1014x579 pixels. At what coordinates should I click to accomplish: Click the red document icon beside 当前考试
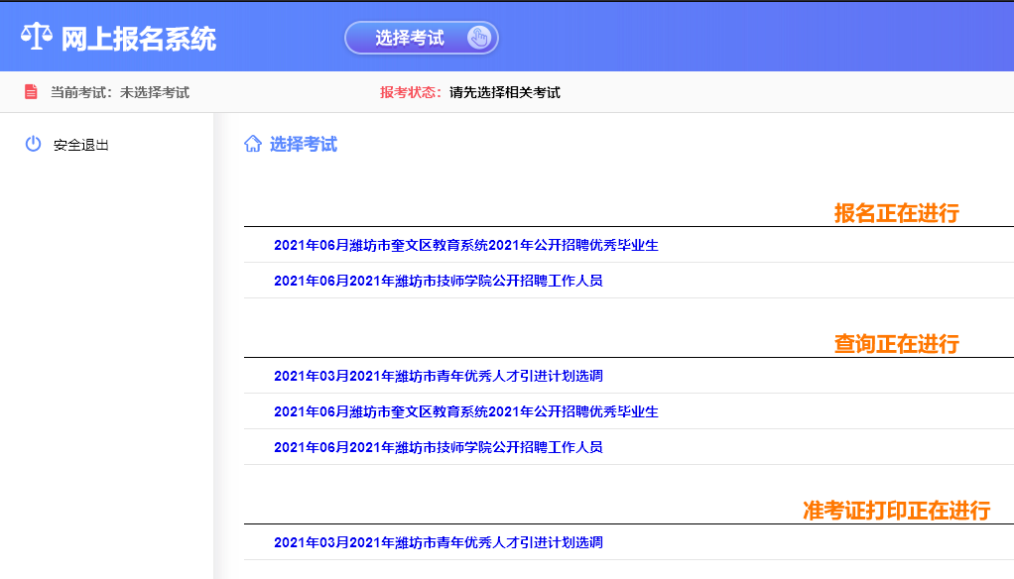pos(31,92)
